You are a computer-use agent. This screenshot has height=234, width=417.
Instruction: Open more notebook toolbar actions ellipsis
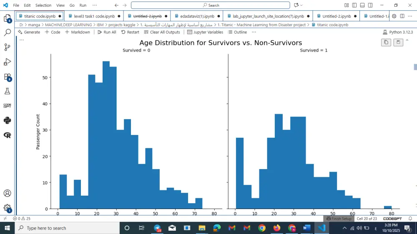click(x=254, y=32)
